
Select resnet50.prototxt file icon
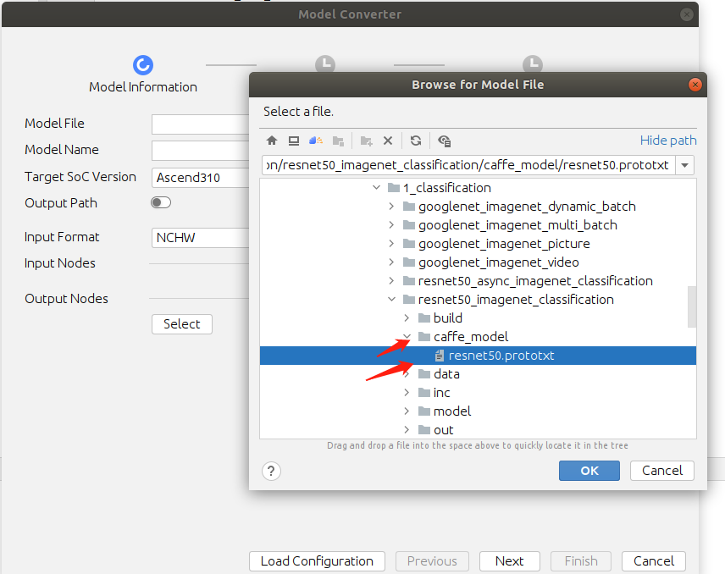coord(440,356)
